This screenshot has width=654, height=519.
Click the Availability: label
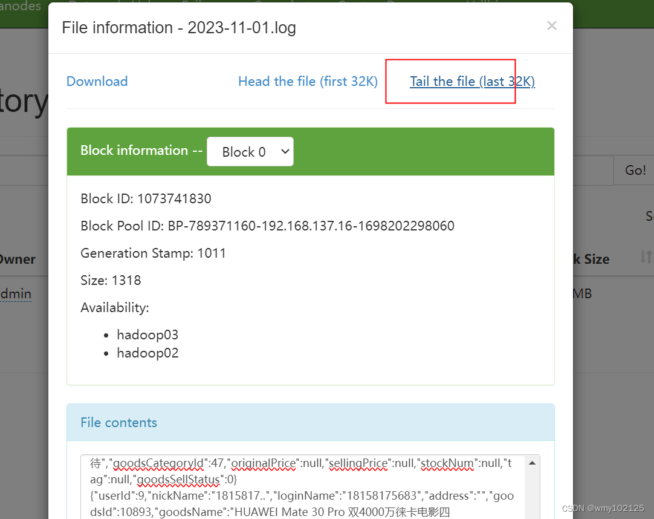(115, 308)
